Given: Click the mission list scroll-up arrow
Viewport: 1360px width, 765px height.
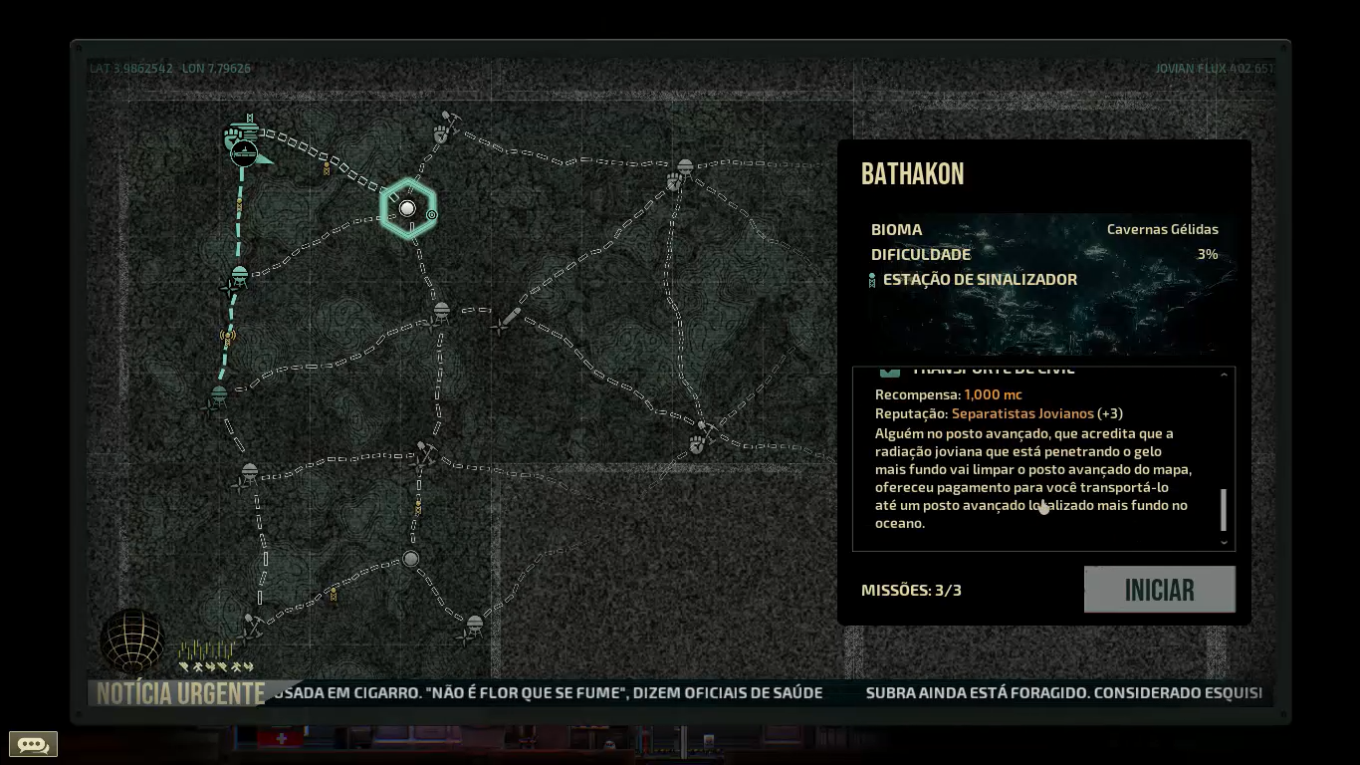Looking at the screenshot, I should [x=1224, y=375].
